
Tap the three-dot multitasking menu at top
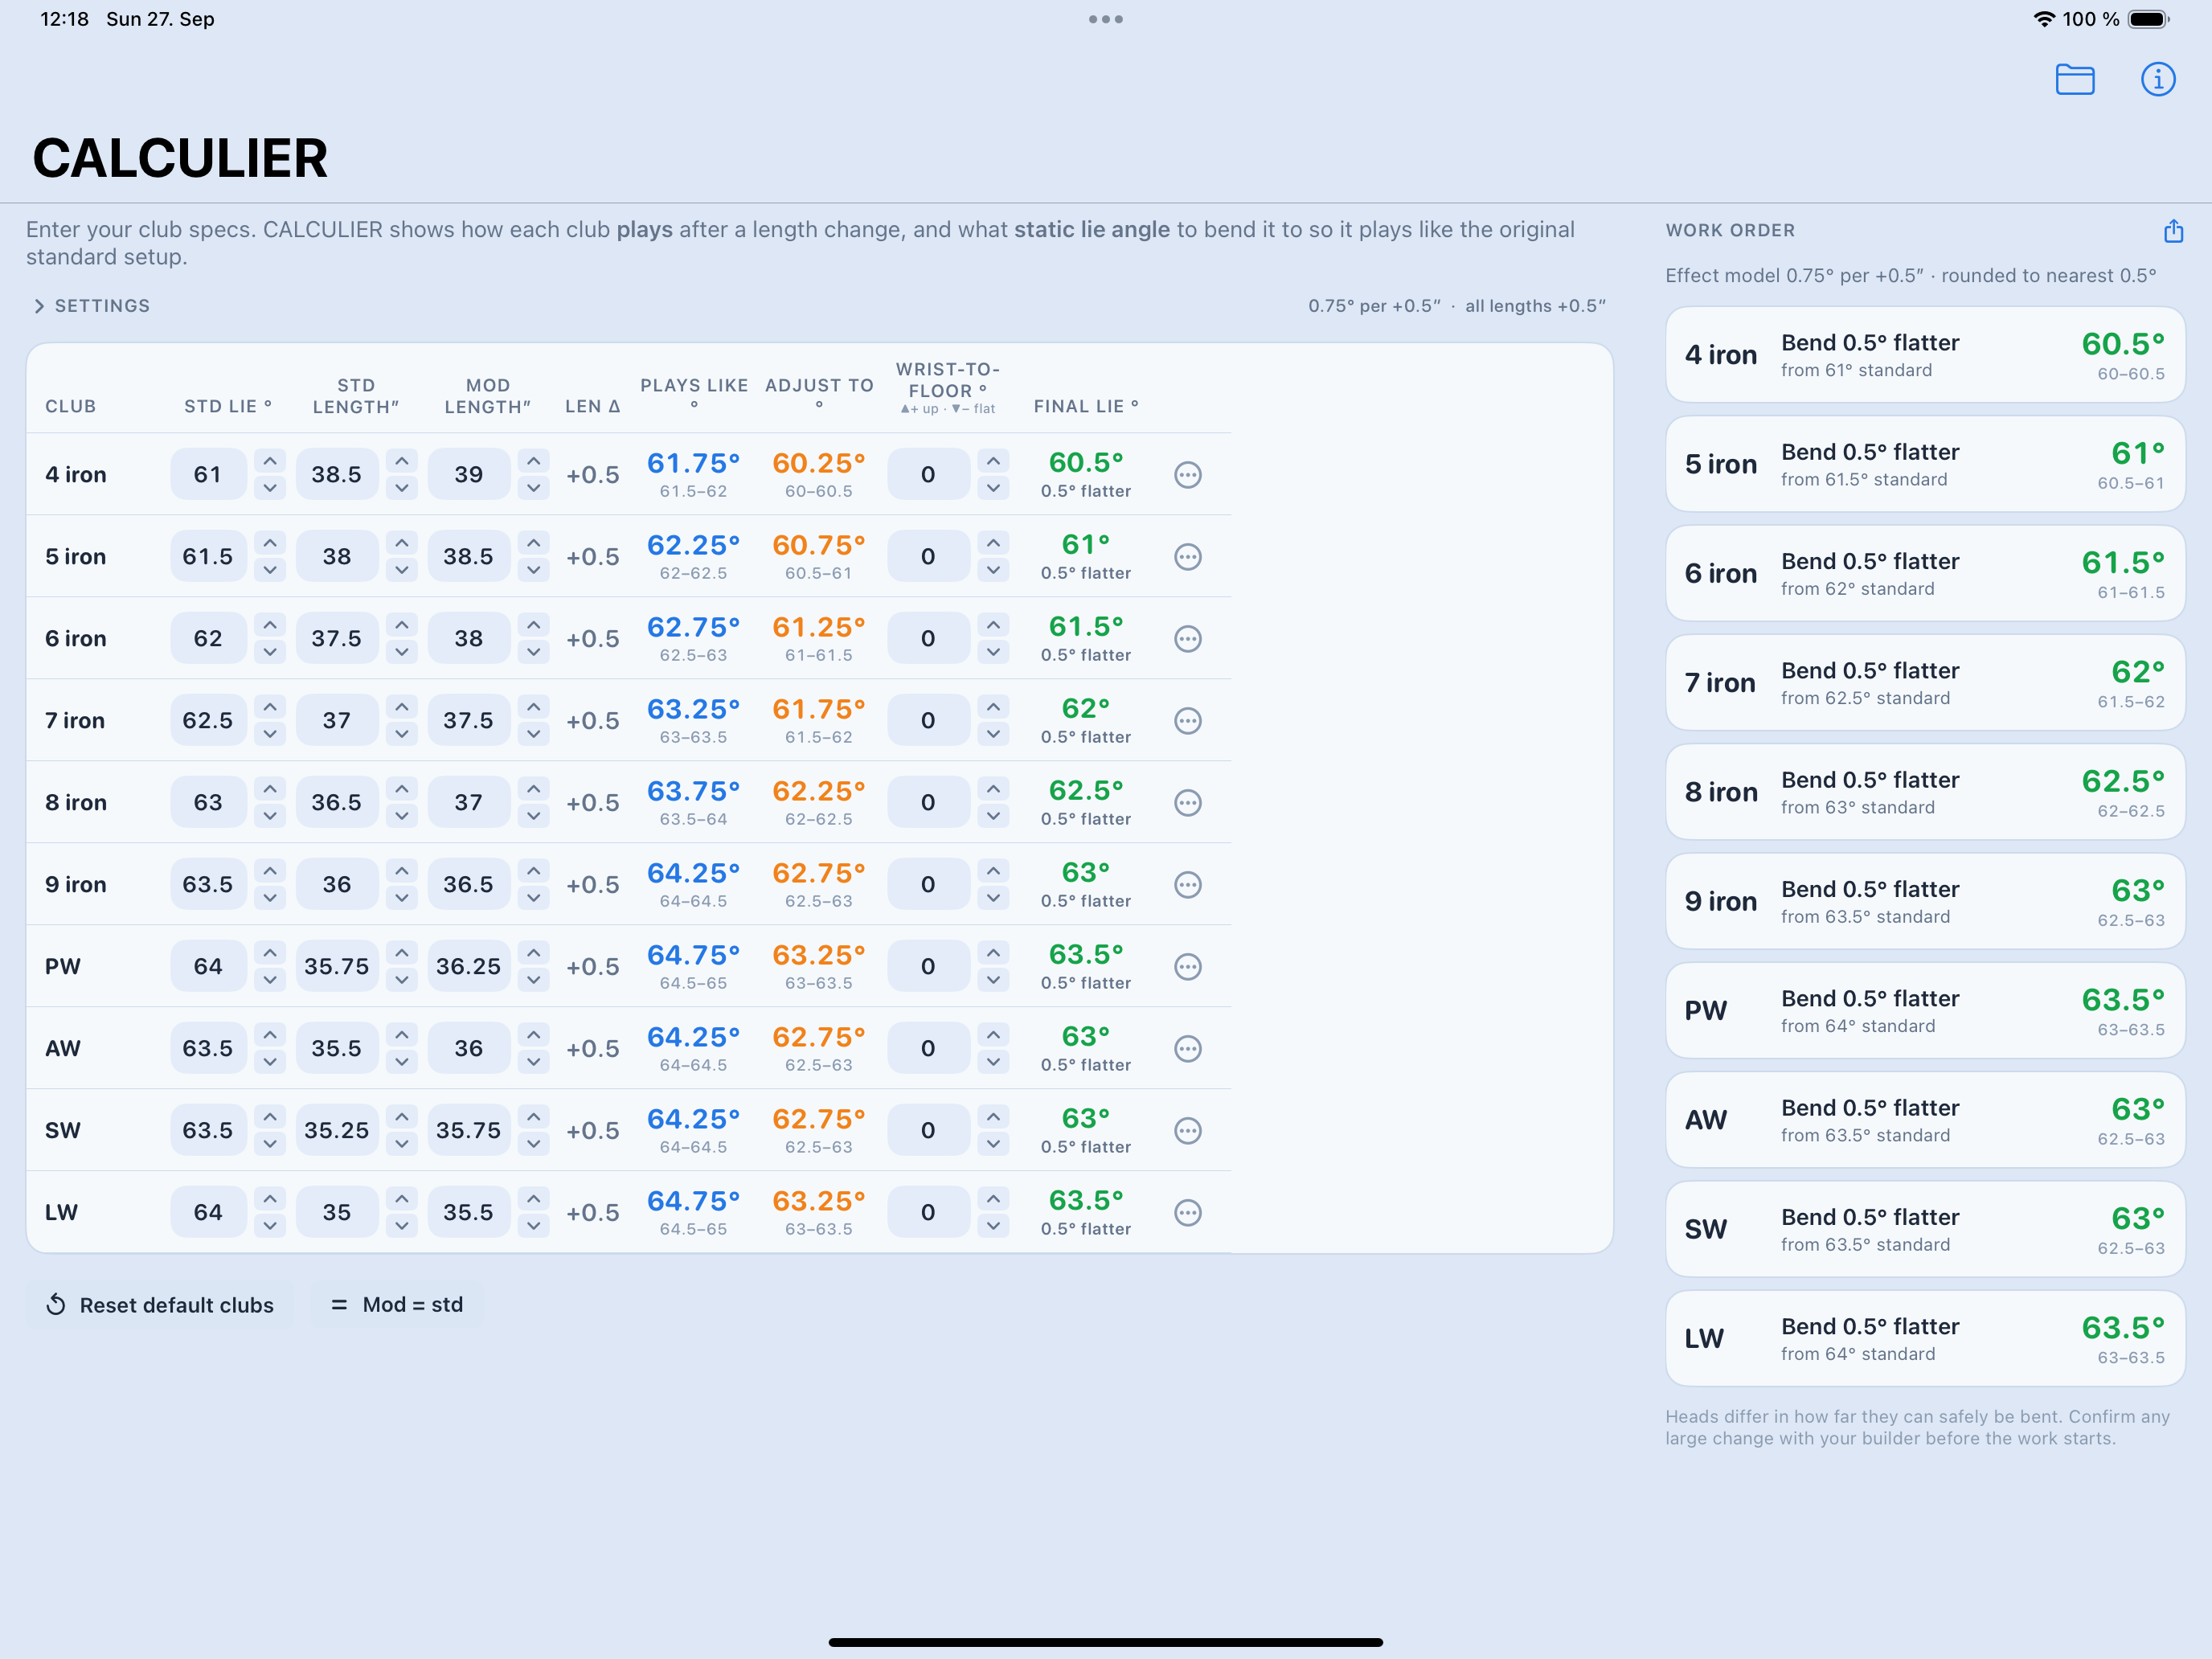(x=1105, y=19)
